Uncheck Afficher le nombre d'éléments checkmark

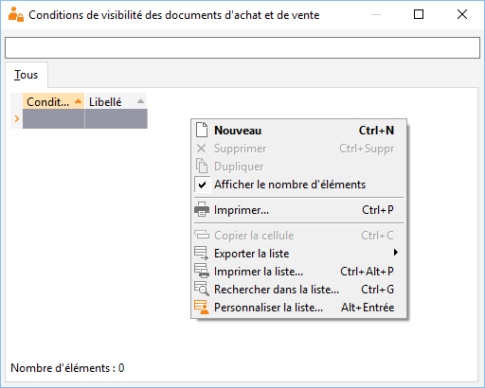202,185
